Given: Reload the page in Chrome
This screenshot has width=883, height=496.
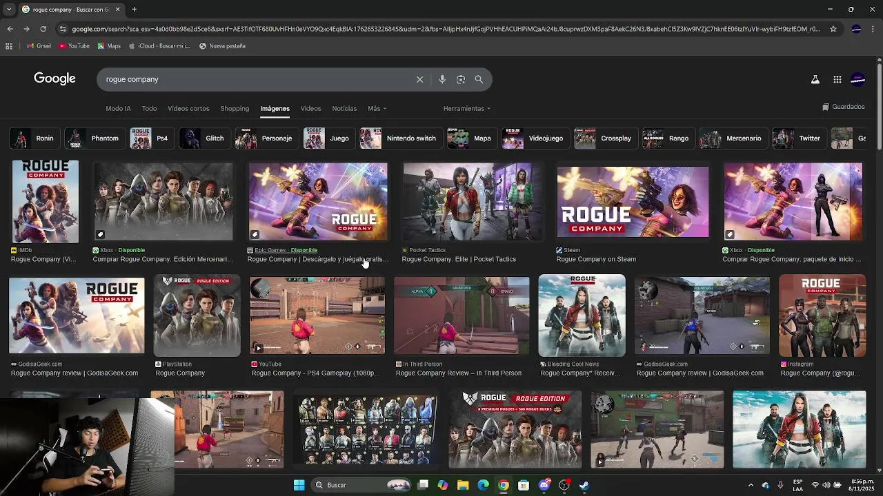Looking at the screenshot, I should (43, 29).
